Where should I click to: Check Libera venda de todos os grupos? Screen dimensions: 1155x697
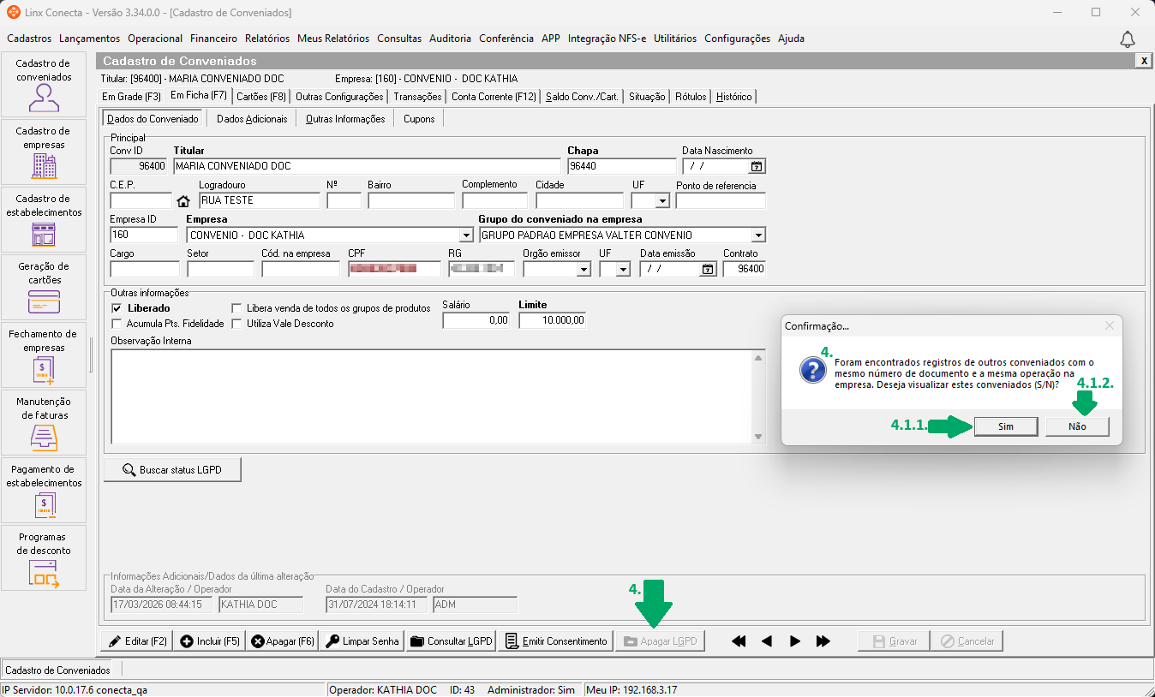[238, 308]
